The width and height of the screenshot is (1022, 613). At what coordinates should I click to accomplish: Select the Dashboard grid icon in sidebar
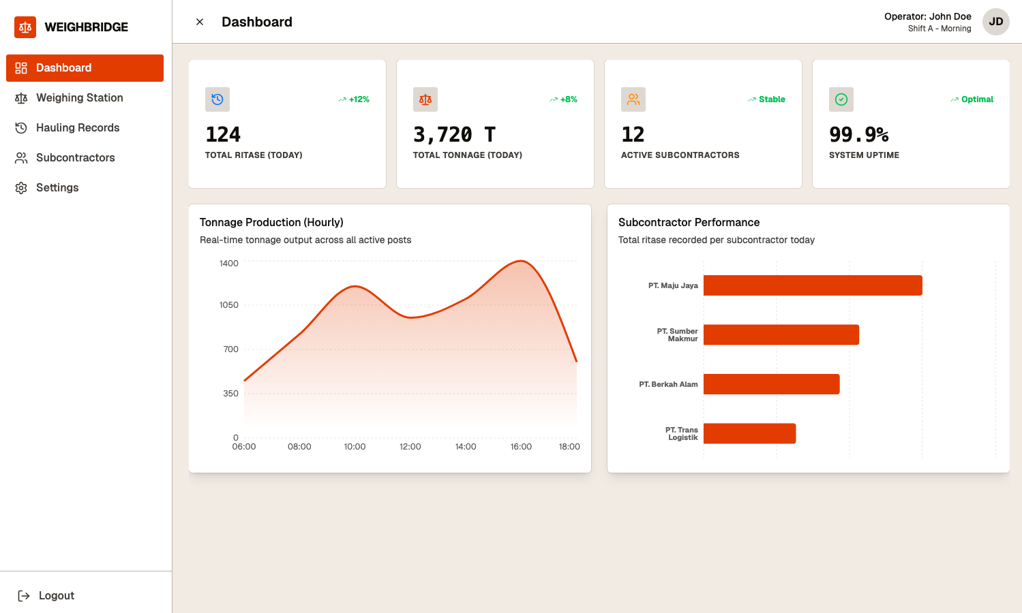coord(20,67)
